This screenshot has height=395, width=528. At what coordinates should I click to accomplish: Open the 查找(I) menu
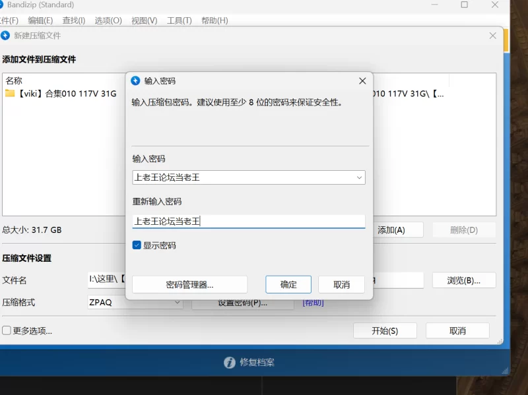coord(74,20)
